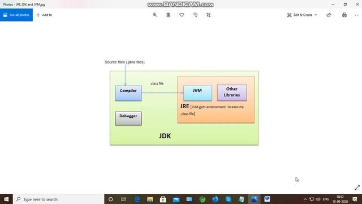Select the Crop tool icon
Viewport: 362px width, 204px height.
point(208,15)
